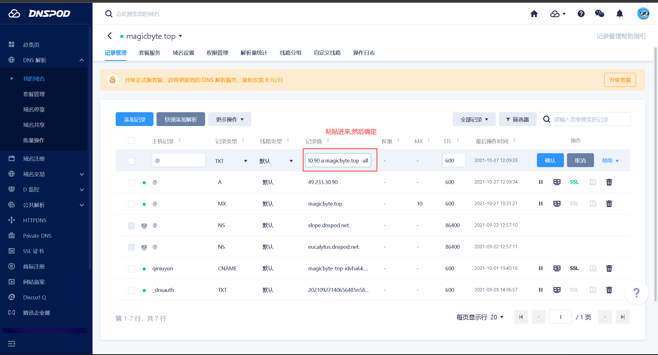Check the editing TXT record row checkbox
This screenshot has height=355, width=658.
tap(131, 161)
